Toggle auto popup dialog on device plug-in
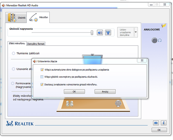The width and height of the screenshot is (173, 140). click(x=42, y=70)
